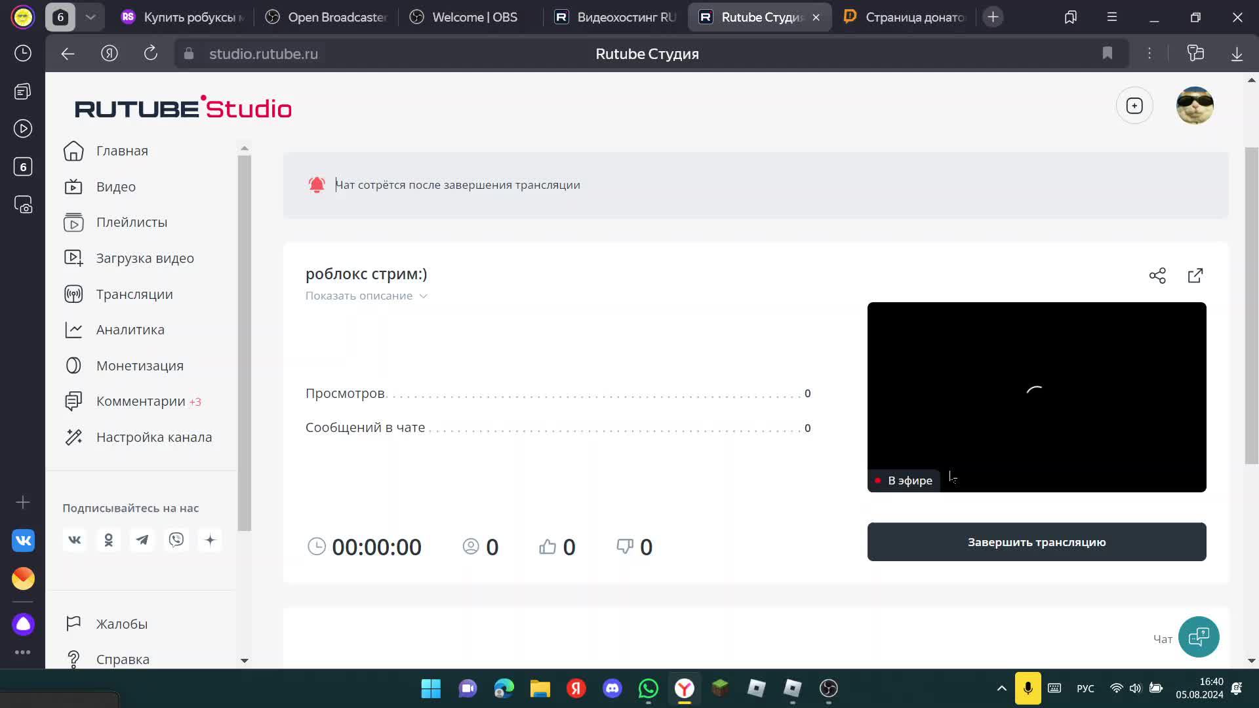Open the tab group dropdown next to counter 6
Image resolution: width=1259 pixels, height=708 pixels.
tap(90, 17)
